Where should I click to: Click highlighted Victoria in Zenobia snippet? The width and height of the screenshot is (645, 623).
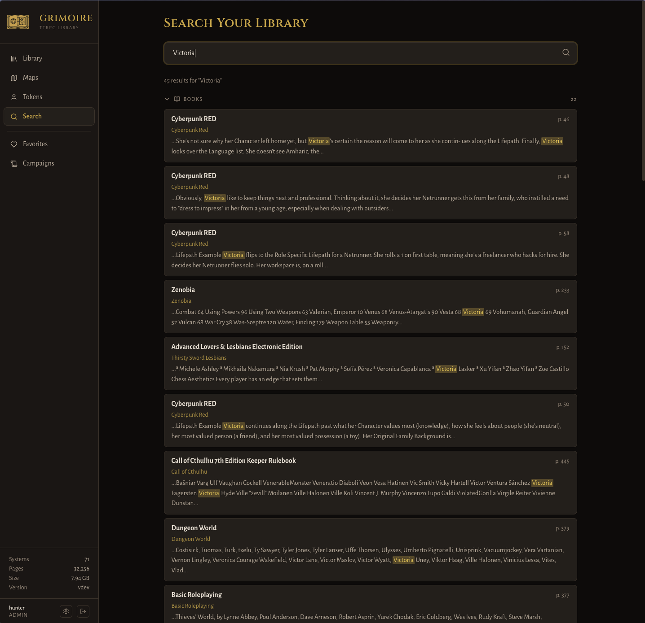click(473, 312)
